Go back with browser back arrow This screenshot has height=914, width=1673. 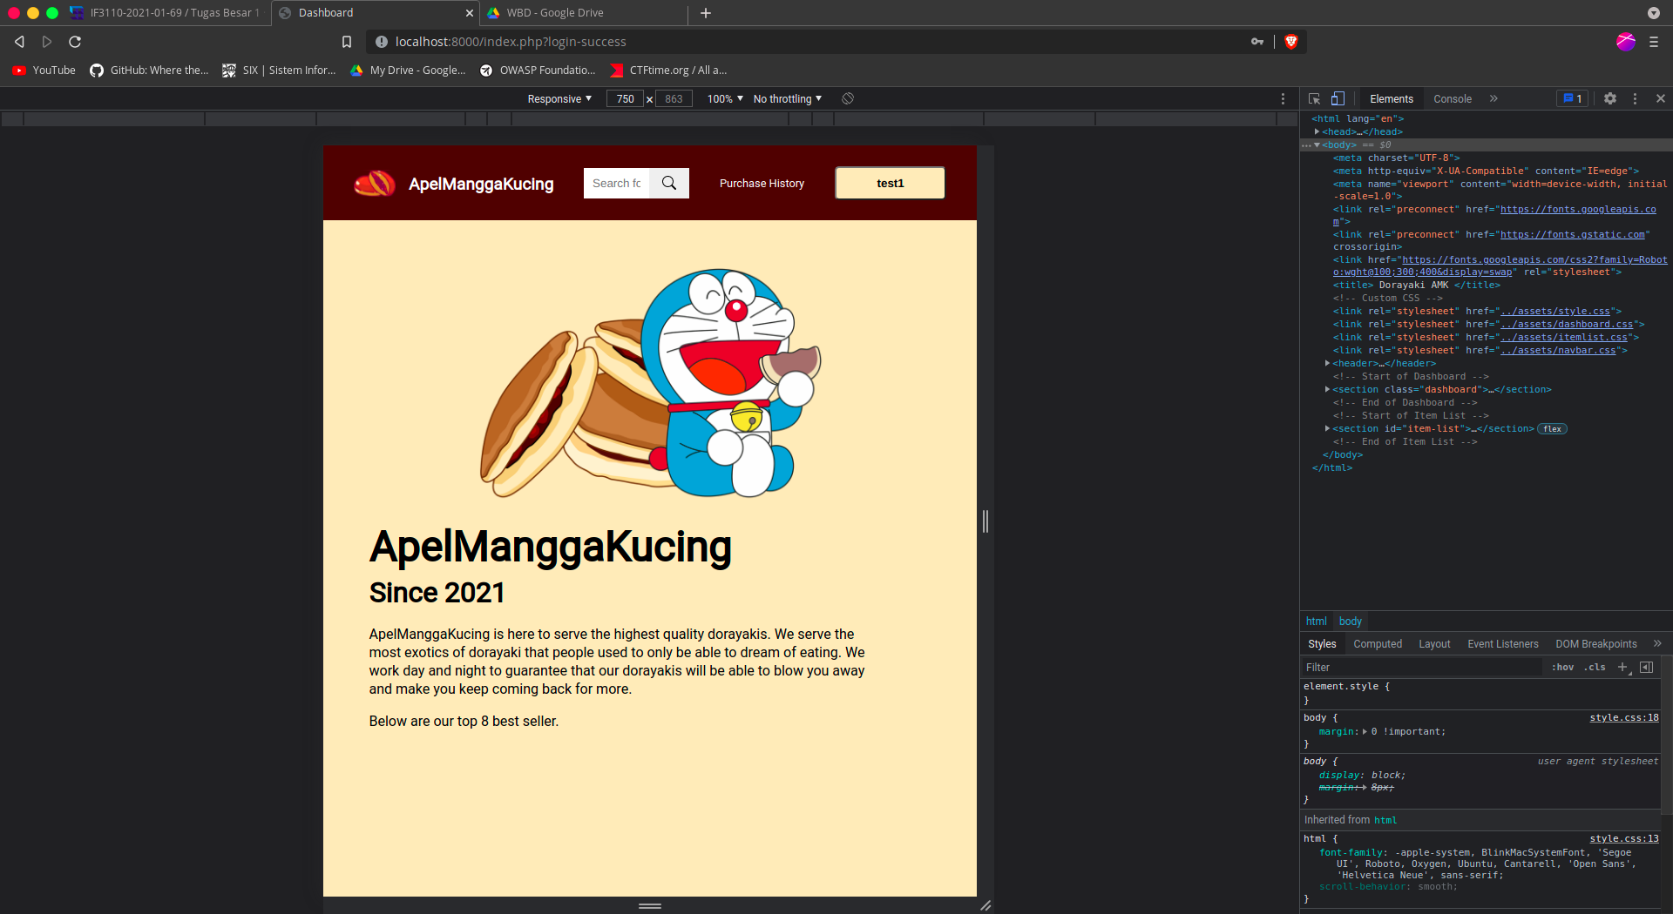coord(19,42)
